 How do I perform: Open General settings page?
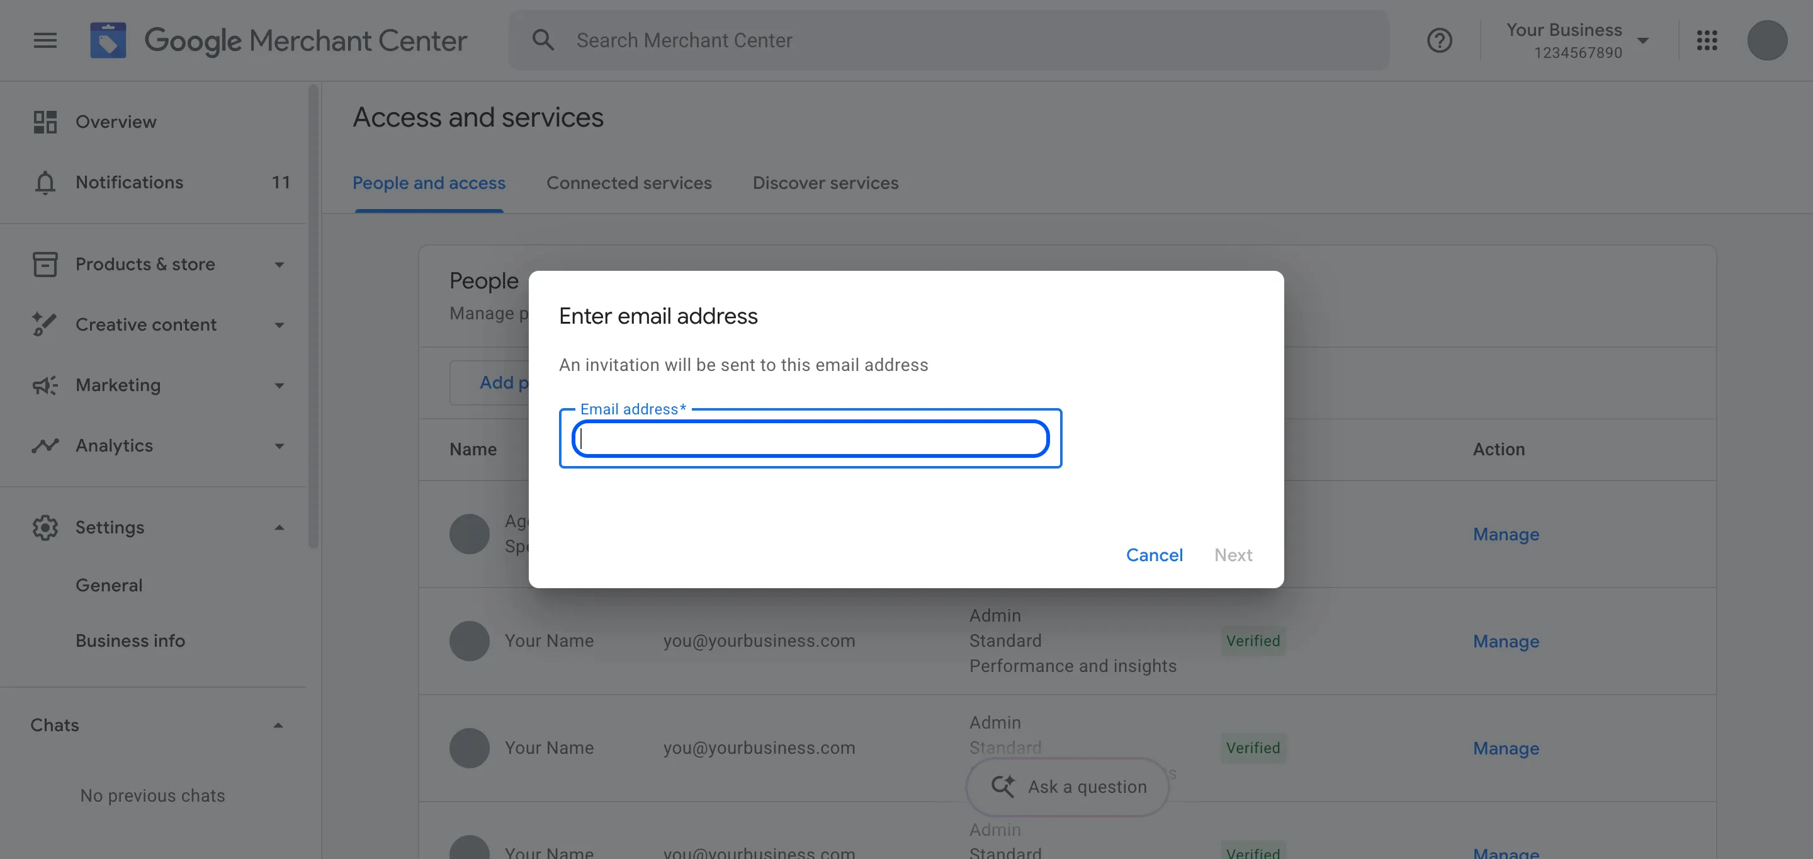pyautogui.click(x=109, y=585)
